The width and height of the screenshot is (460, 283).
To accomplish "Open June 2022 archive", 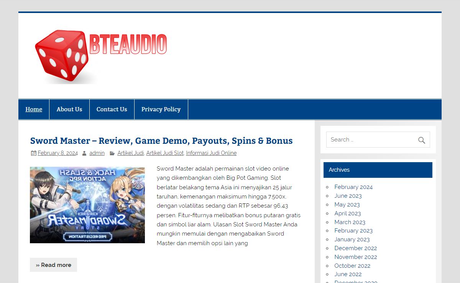I will (x=348, y=274).
